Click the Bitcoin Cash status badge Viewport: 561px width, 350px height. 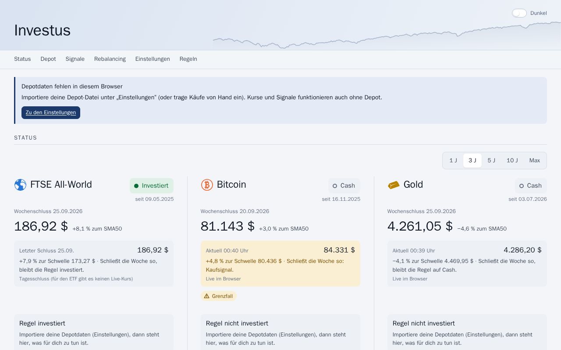tap(344, 185)
